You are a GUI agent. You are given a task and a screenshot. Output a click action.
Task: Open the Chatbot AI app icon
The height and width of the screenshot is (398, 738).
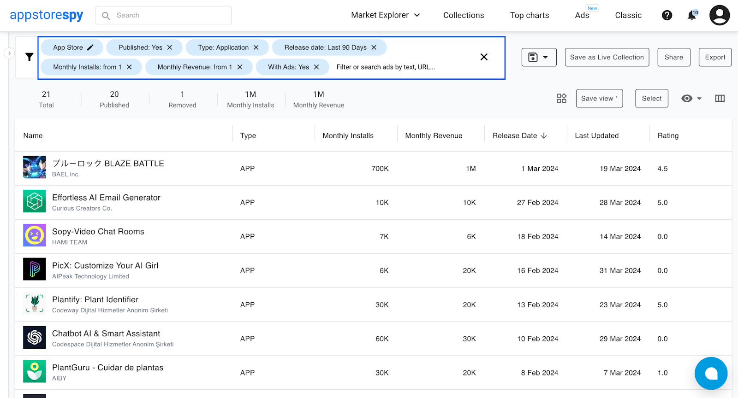point(35,338)
